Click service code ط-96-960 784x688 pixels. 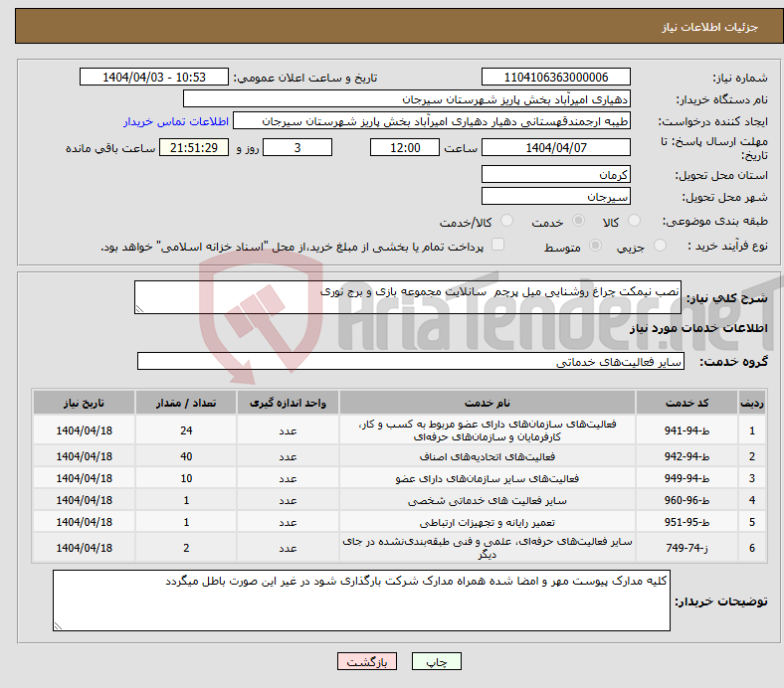(x=686, y=500)
